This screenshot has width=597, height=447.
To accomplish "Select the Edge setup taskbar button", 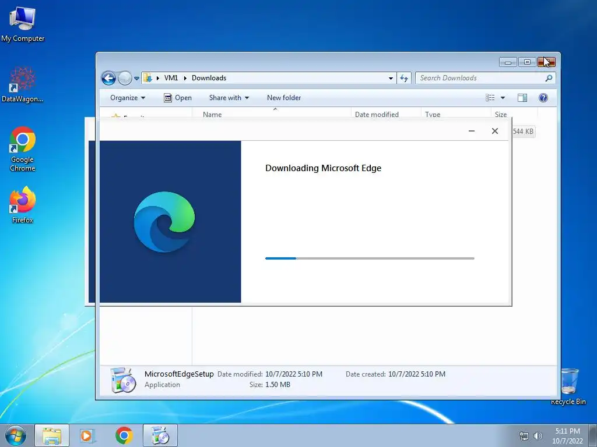I will pyautogui.click(x=160, y=435).
